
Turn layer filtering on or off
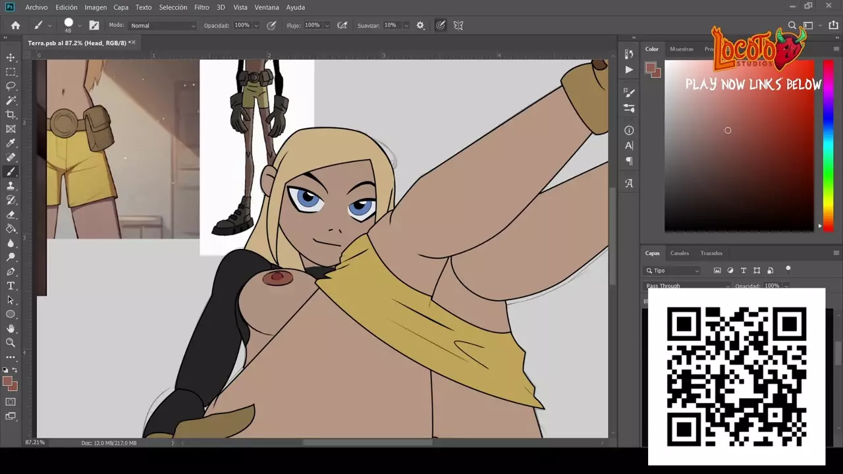point(788,269)
